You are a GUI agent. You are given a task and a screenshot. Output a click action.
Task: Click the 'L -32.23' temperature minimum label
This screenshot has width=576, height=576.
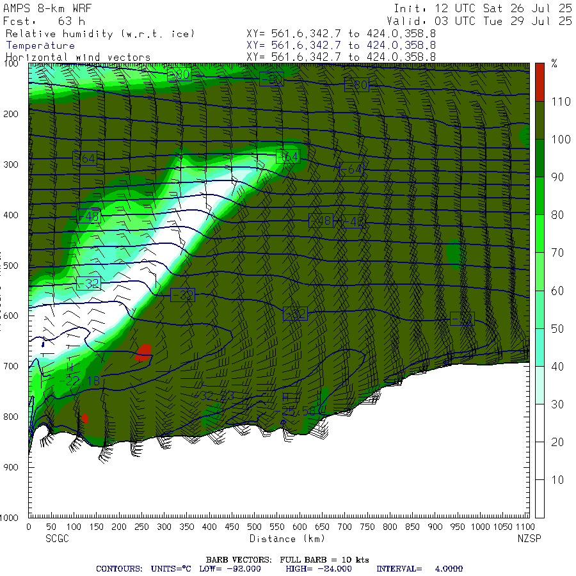[216, 390]
